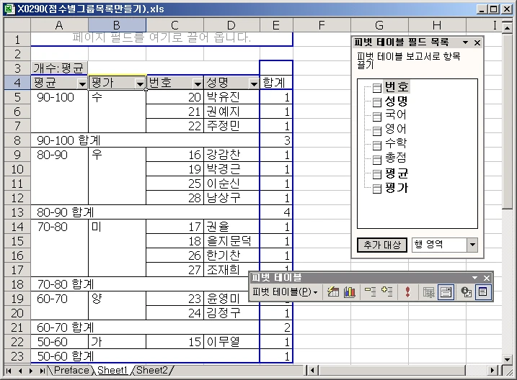This screenshot has width=517, height=380.
Task: Click the last-sheet tab navigation arrow
Action: point(43,371)
